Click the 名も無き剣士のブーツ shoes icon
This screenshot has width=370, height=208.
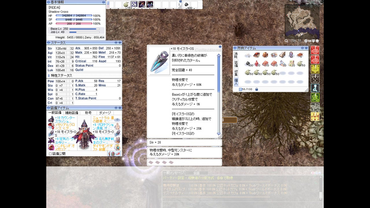pos(117,141)
